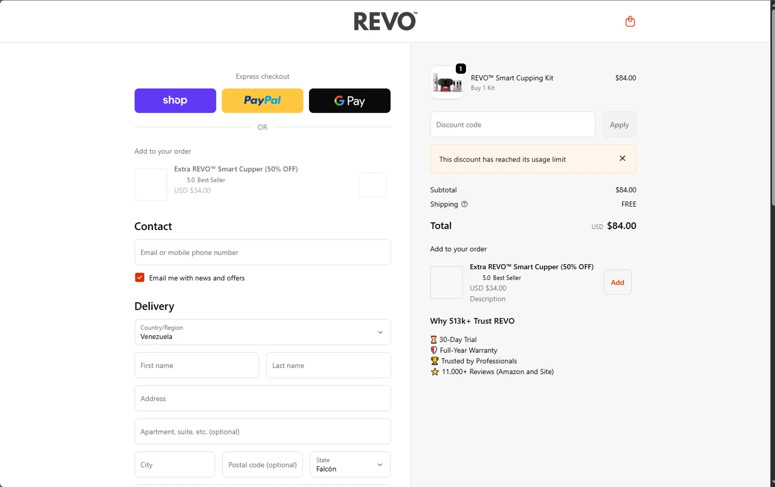This screenshot has height=487, width=775.
Task: Click the quantity badge showing 1
Action: [x=461, y=69]
